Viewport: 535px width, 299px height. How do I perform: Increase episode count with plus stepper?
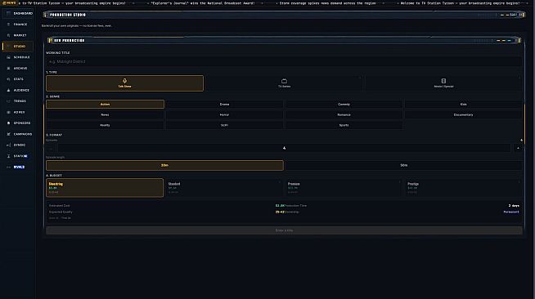518,148
